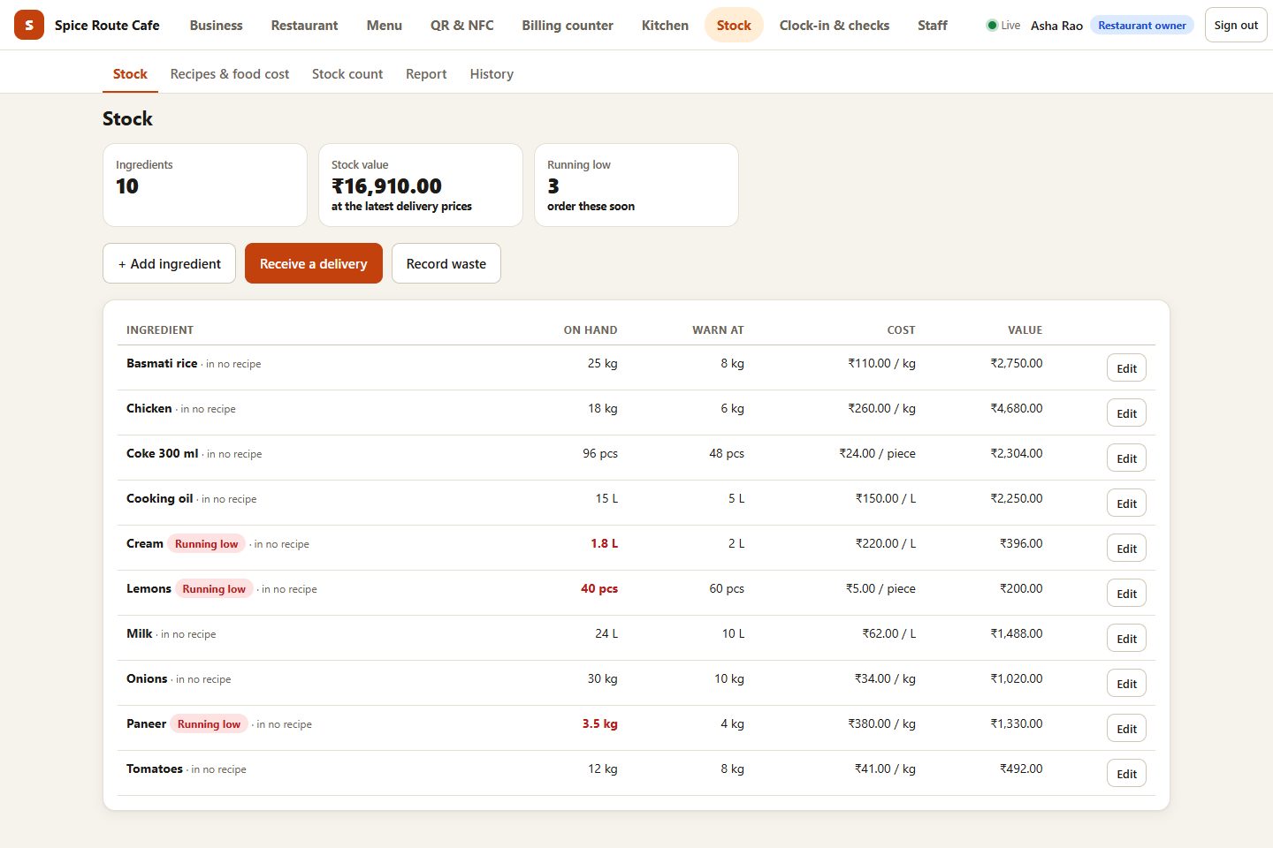Screen dimensions: 1273x848
Task: Navigate to Billing counter
Action: [568, 26]
